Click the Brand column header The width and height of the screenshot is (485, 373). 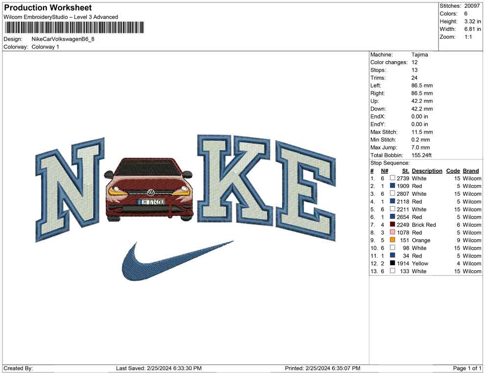pyautogui.click(x=471, y=170)
